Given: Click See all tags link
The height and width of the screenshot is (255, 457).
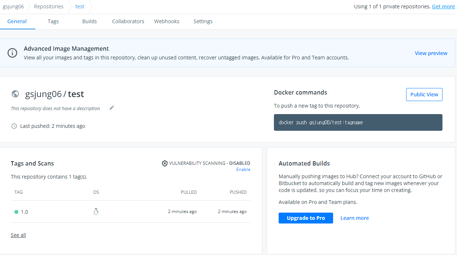Looking at the screenshot, I should click(x=18, y=235).
